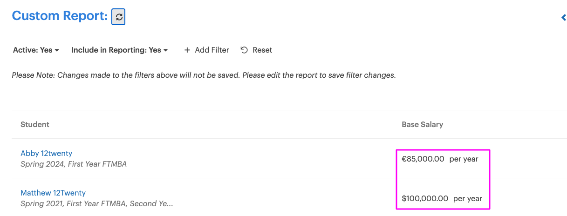Select the €85,000.00 salary value
Screen dimensions: 567x216
(423, 159)
